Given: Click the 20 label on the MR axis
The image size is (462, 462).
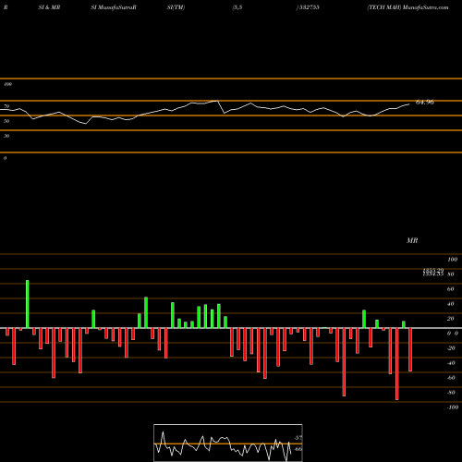Looking at the screenshot, I should click(451, 319).
